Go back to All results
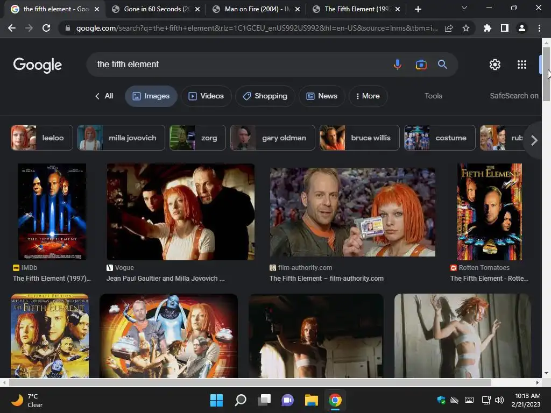551x413 pixels. click(104, 96)
